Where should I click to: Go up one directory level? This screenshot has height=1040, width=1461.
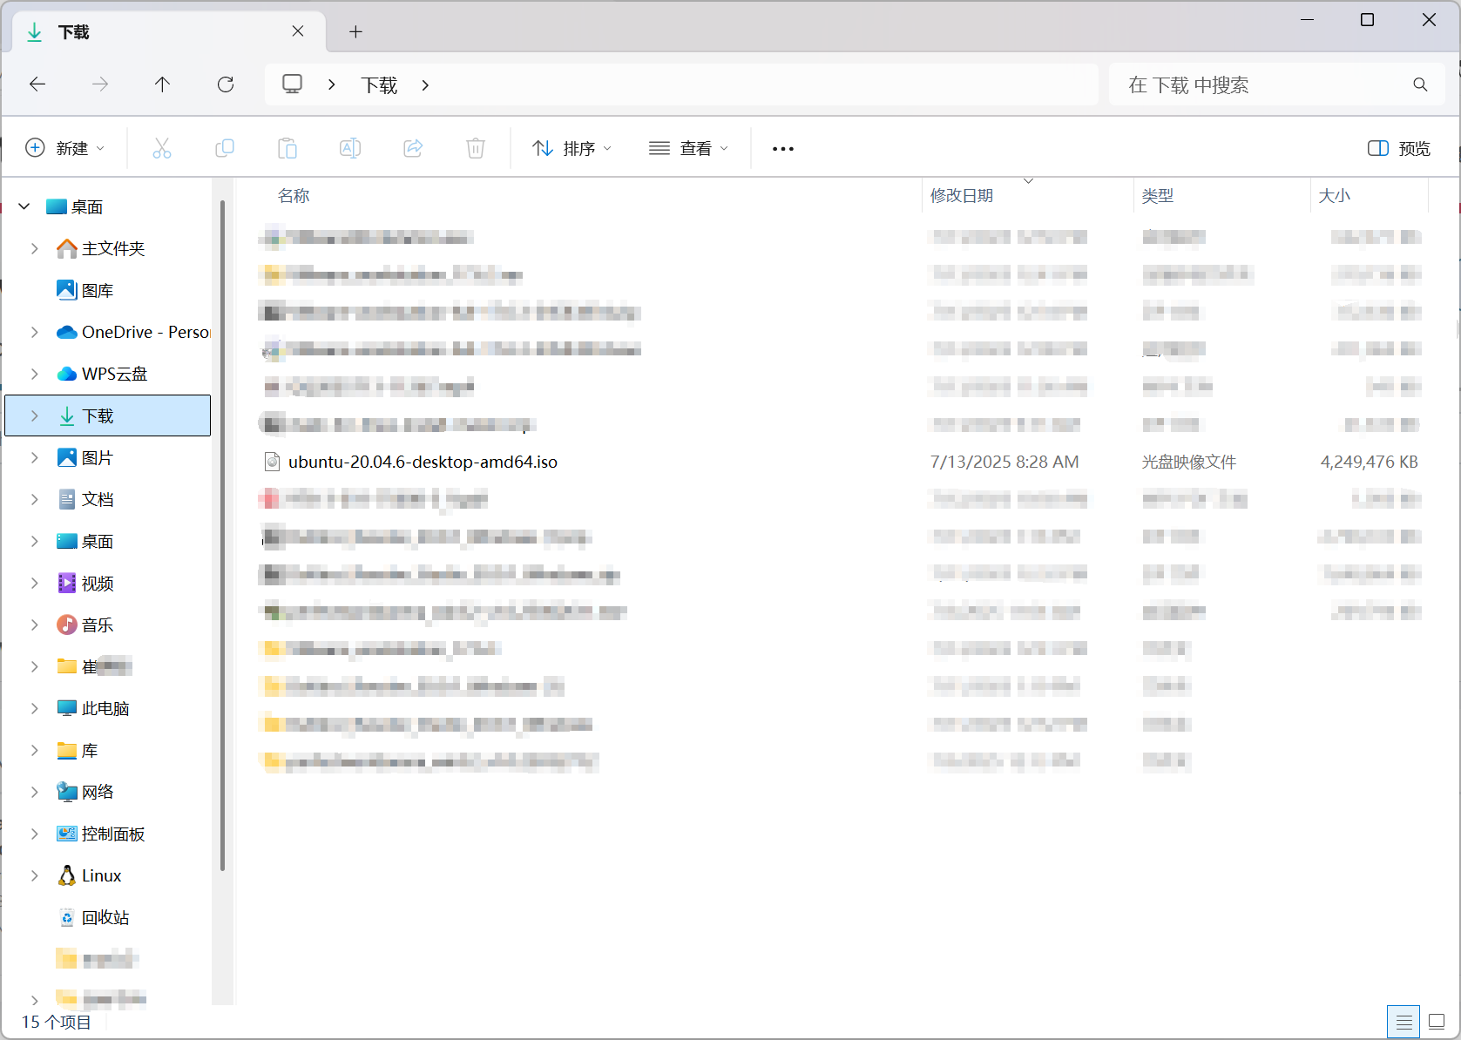tap(162, 84)
